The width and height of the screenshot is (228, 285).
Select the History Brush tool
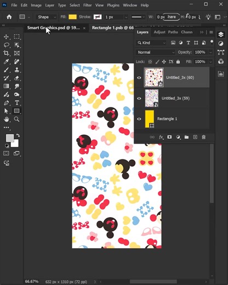coord(6,78)
